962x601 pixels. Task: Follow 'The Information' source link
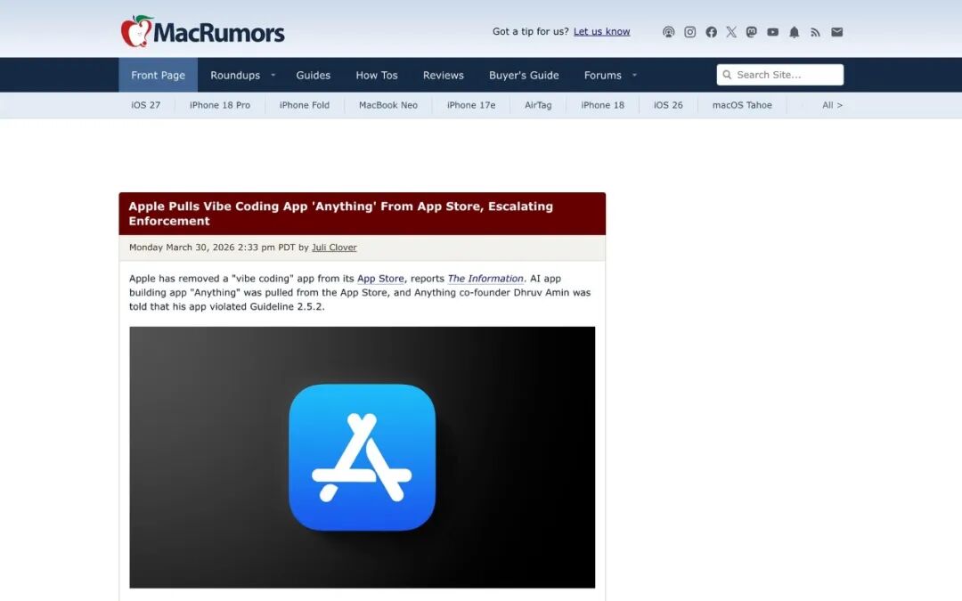(485, 279)
